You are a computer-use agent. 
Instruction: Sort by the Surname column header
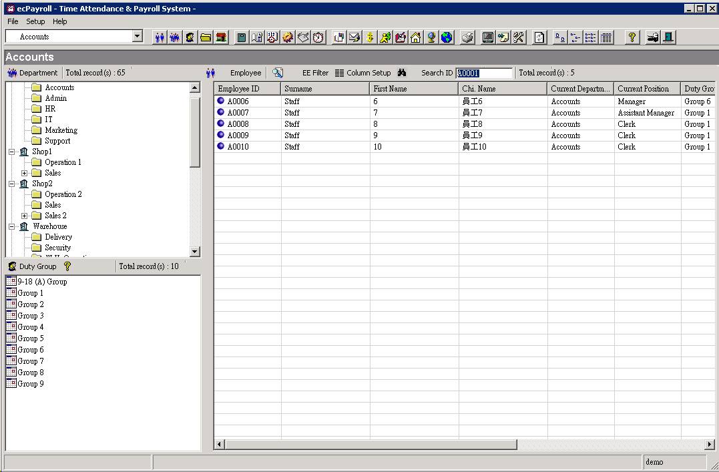point(325,89)
